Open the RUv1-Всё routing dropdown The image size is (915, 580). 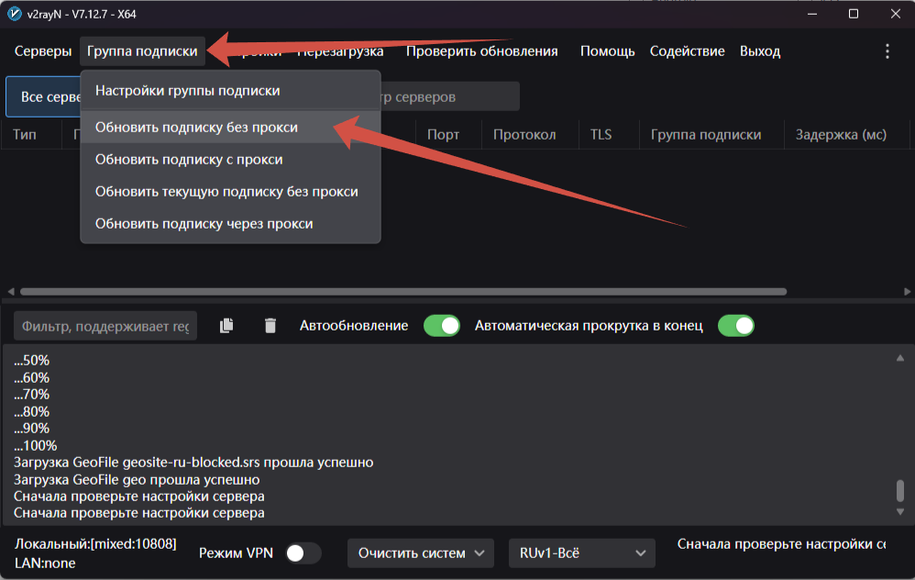582,552
